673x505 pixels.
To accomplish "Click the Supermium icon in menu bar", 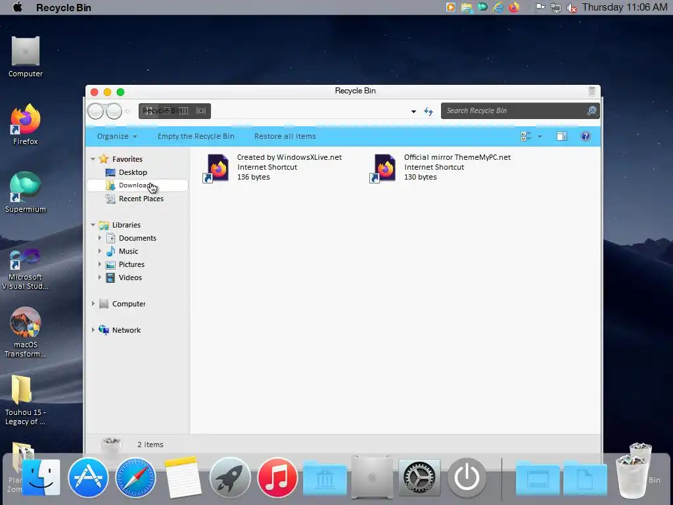I will click(x=482, y=7).
